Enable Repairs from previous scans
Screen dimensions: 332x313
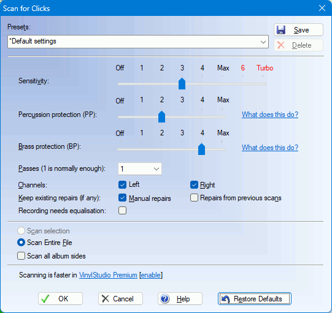[194, 198]
